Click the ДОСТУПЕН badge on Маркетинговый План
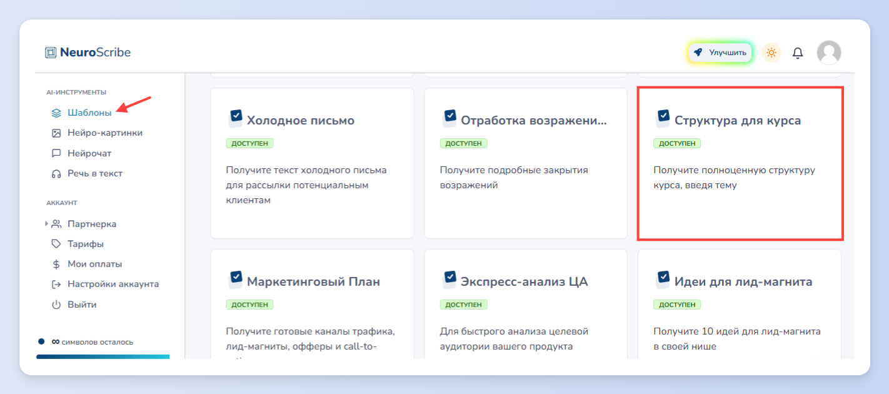 coord(250,305)
